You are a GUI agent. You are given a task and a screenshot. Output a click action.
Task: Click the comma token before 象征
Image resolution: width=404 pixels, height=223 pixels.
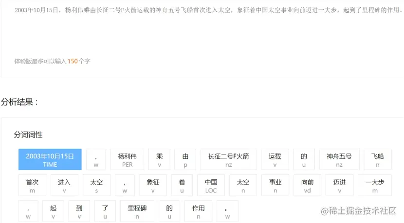tap(125, 185)
